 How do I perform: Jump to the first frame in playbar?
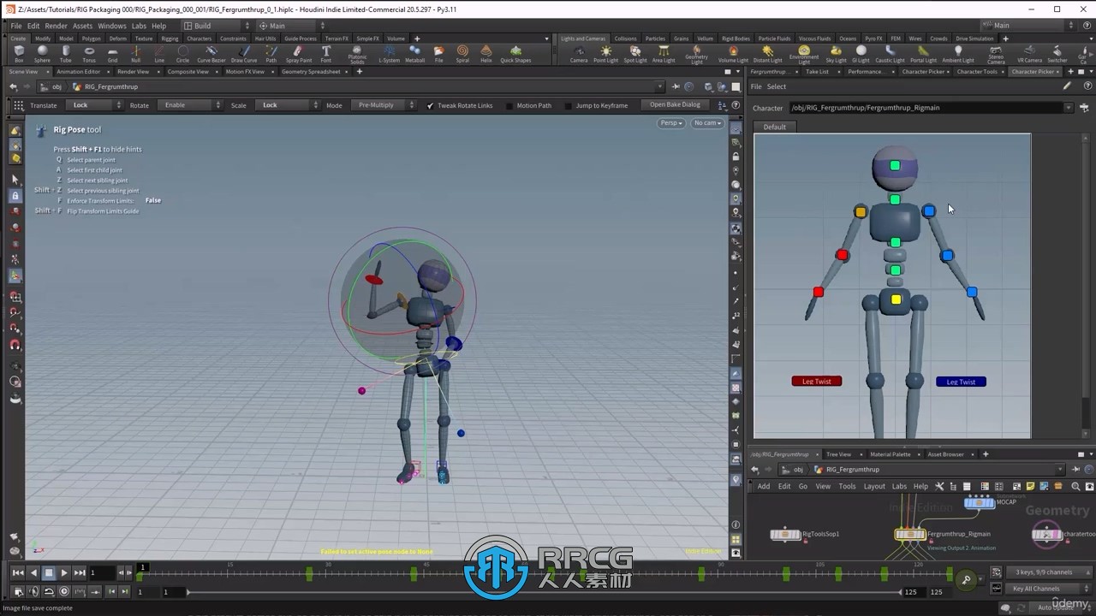coord(19,572)
